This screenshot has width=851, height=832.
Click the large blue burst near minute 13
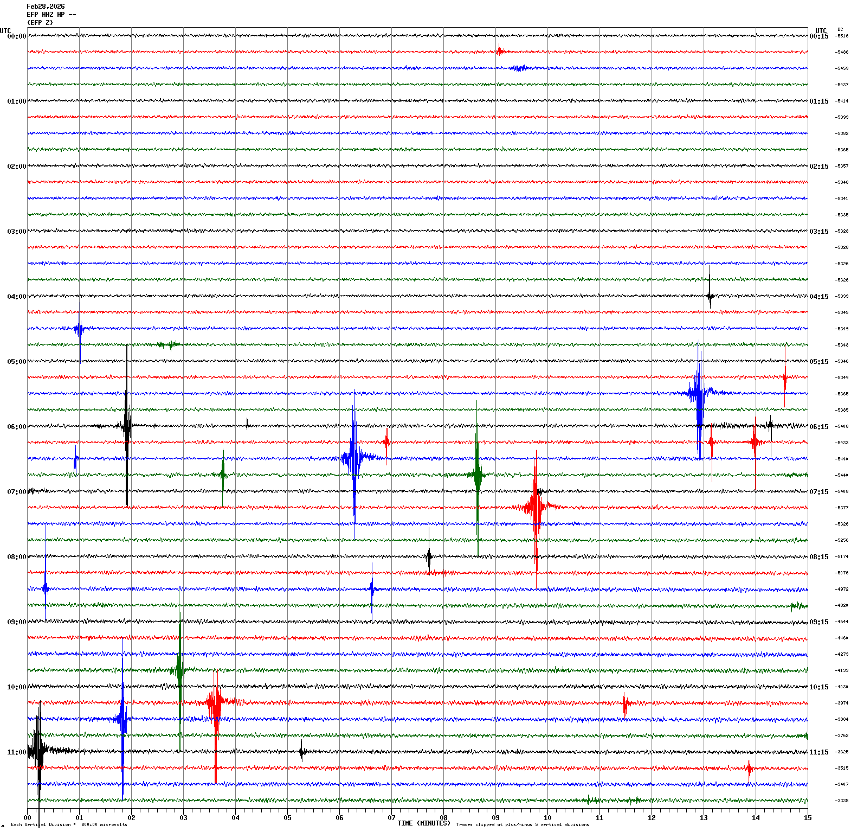point(699,393)
